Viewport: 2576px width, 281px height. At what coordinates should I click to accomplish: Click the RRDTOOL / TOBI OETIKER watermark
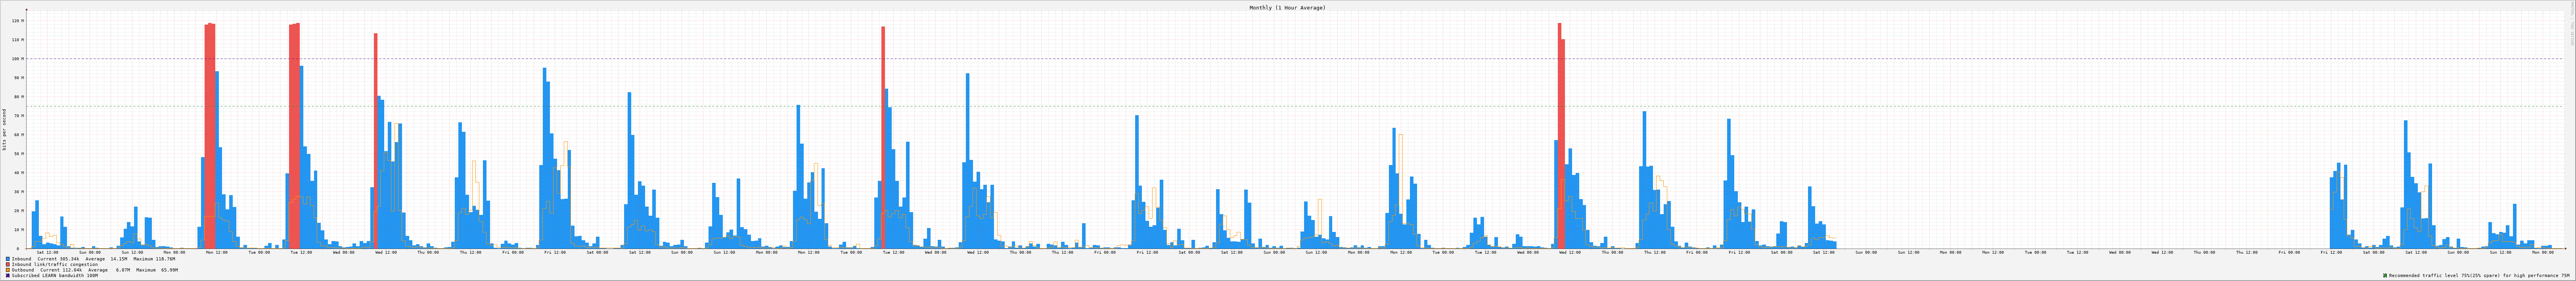tap(2572, 25)
